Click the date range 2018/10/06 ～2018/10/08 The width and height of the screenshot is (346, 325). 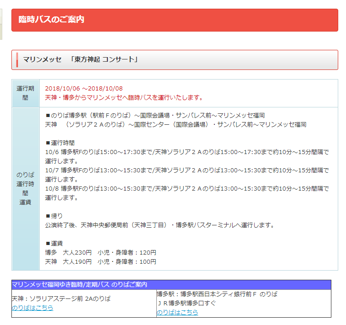(x=84, y=89)
